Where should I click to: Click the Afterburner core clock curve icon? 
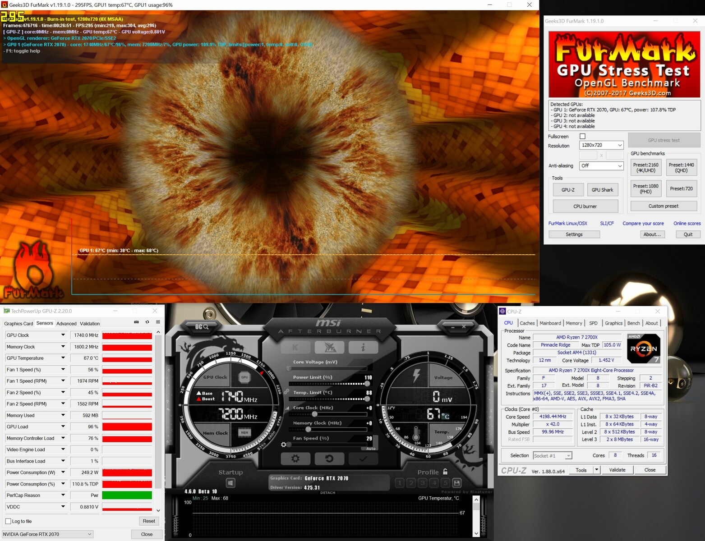(287, 408)
